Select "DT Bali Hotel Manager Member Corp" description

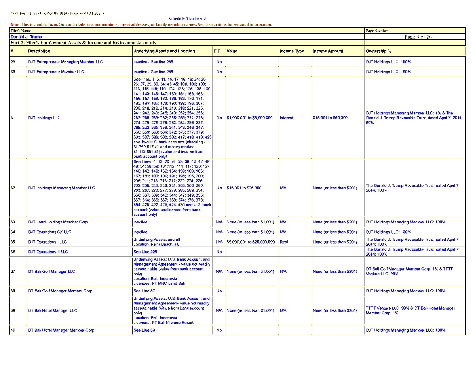(x=61, y=330)
